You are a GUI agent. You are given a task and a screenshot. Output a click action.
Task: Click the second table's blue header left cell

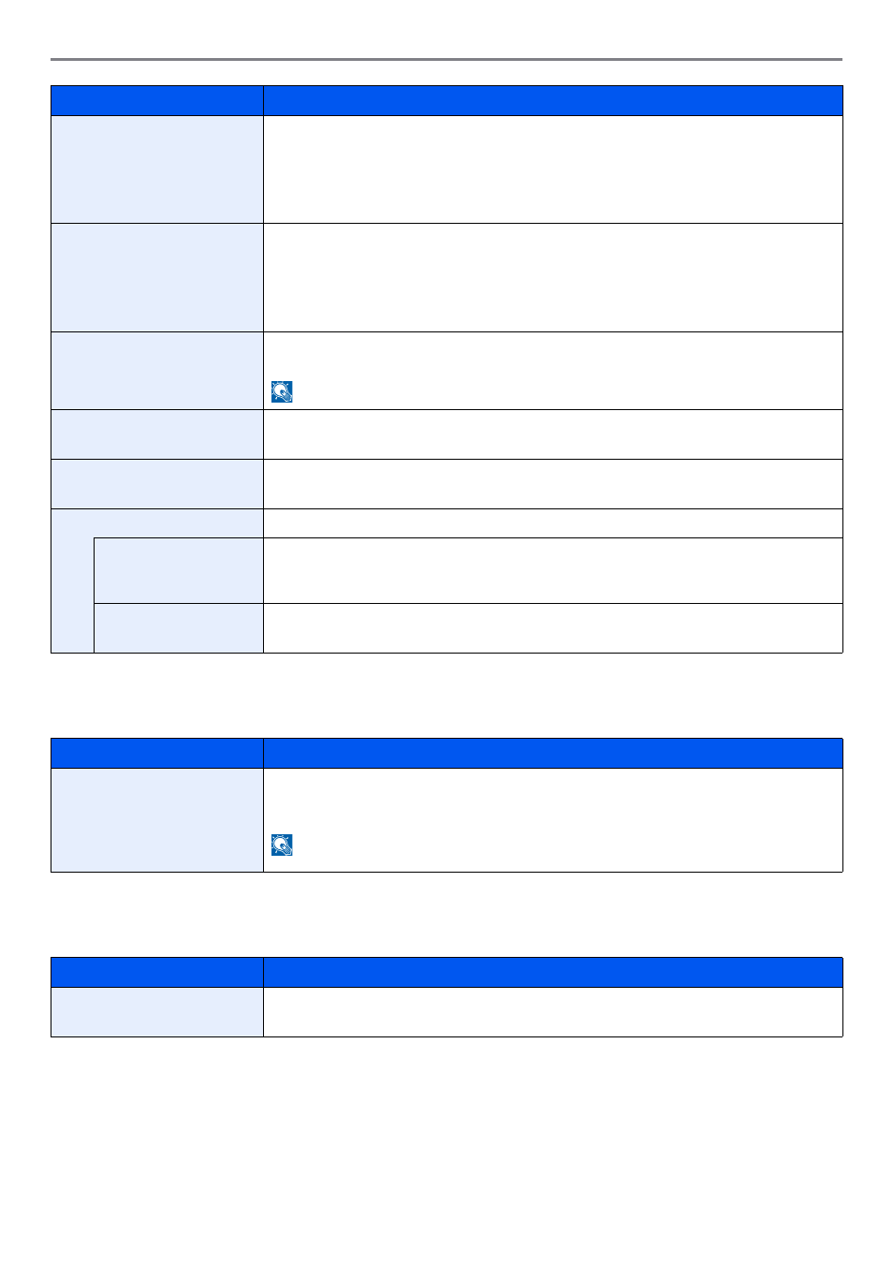(157, 754)
